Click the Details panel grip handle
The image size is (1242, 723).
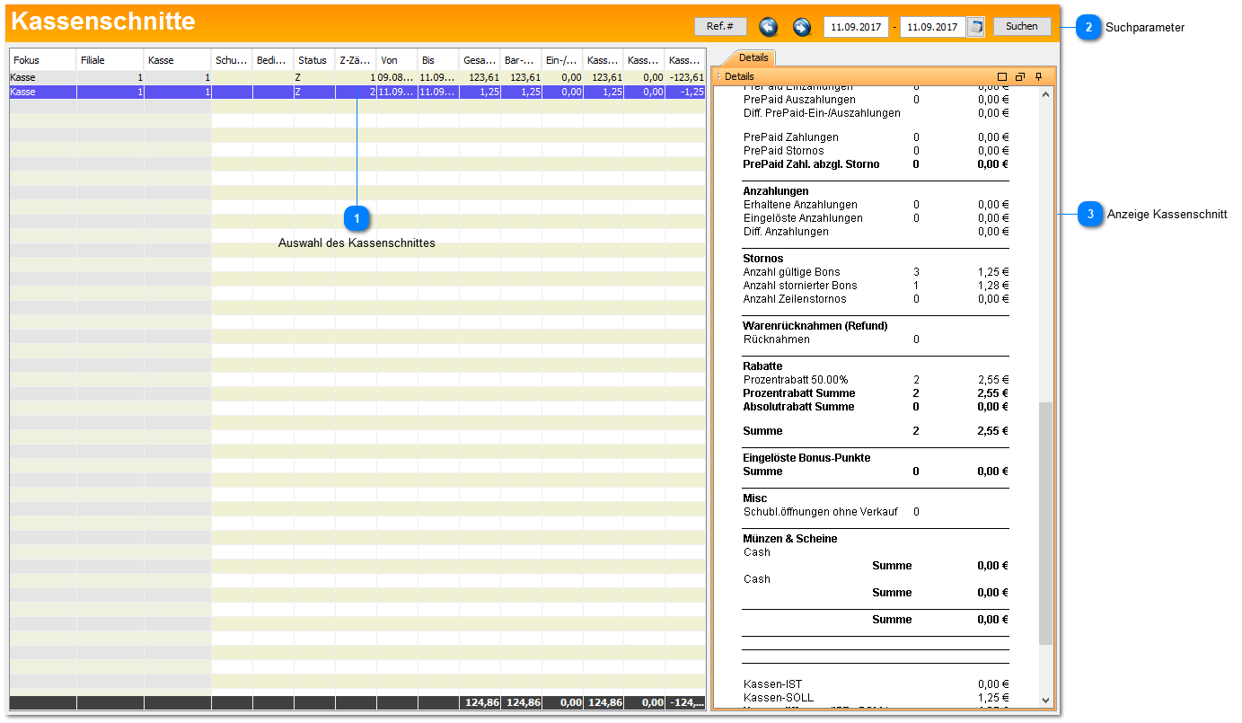[x=718, y=77]
